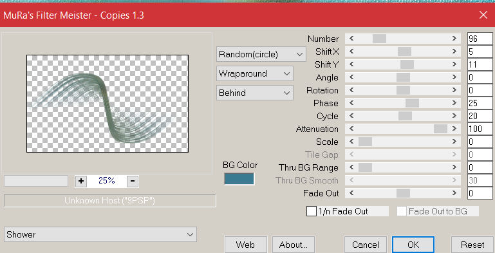The width and height of the screenshot is (495, 253).
Task: Click the Web button
Action: 245,245
